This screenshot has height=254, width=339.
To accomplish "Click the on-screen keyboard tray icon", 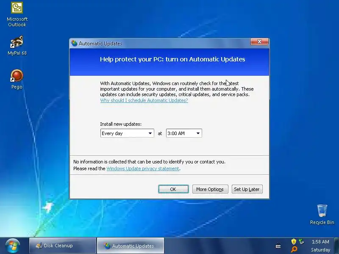I will click(x=278, y=246).
